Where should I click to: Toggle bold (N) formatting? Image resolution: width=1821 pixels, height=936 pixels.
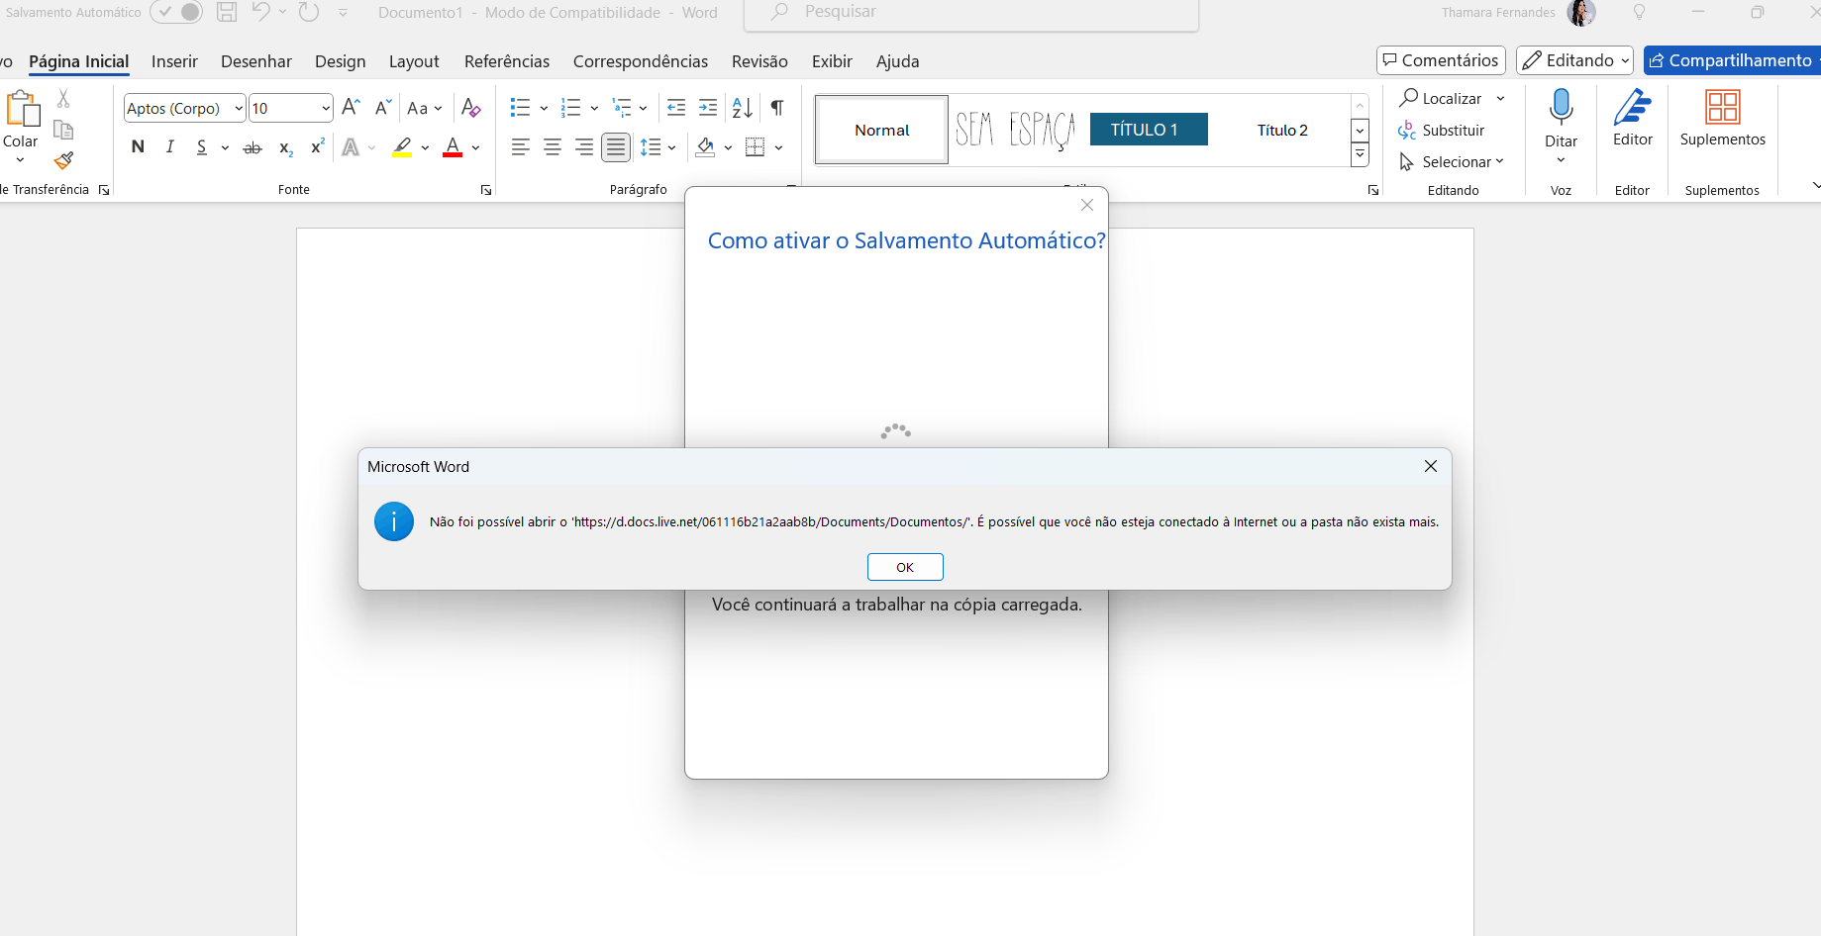[138, 146]
